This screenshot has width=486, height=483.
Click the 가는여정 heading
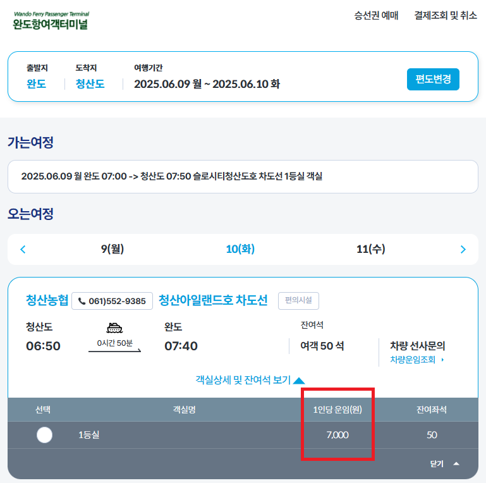point(30,142)
